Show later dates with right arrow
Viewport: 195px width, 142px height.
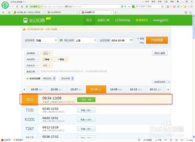[168, 90]
